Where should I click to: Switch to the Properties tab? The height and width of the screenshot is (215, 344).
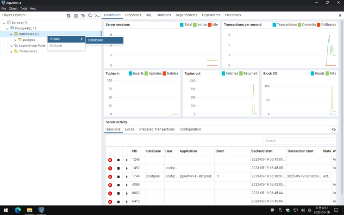(133, 15)
